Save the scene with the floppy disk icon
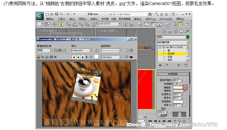This screenshot has width=227, height=130. [x=57, y=14]
